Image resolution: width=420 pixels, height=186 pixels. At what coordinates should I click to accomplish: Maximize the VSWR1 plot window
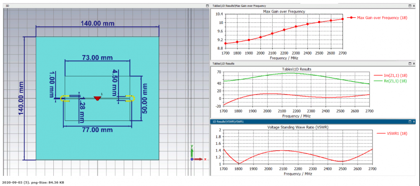click(410, 121)
